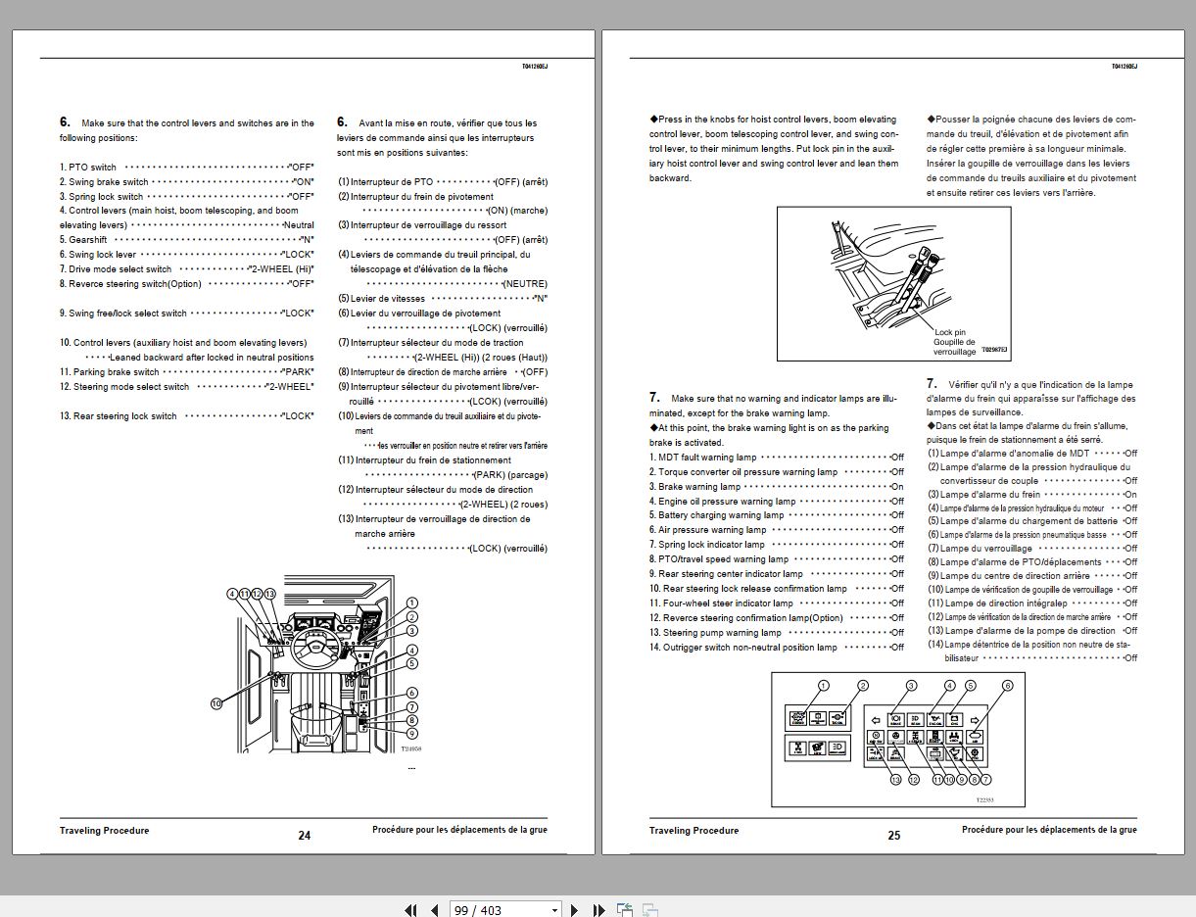Click callout number 10 on the cab diagram
The width and height of the screenshot is (1196, 917).
pos(216,702)
